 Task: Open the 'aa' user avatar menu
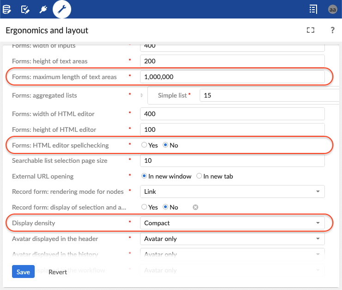[x=332, y=9]
